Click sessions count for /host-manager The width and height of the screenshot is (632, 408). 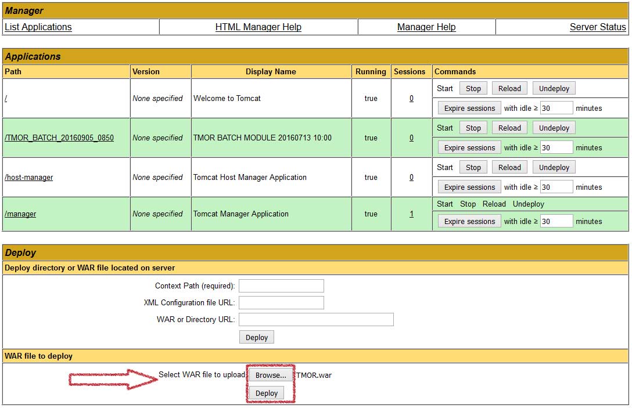(411, 177)
